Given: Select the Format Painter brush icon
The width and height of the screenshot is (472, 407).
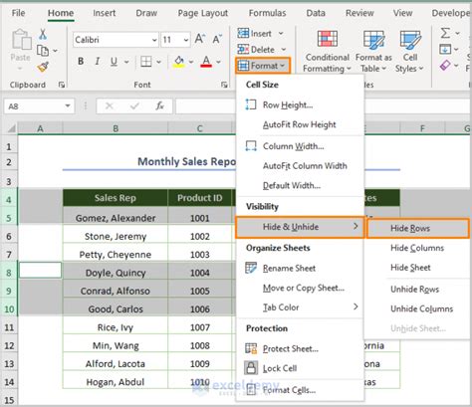Looking at the screenshot, I should click(x=43, y=67).
